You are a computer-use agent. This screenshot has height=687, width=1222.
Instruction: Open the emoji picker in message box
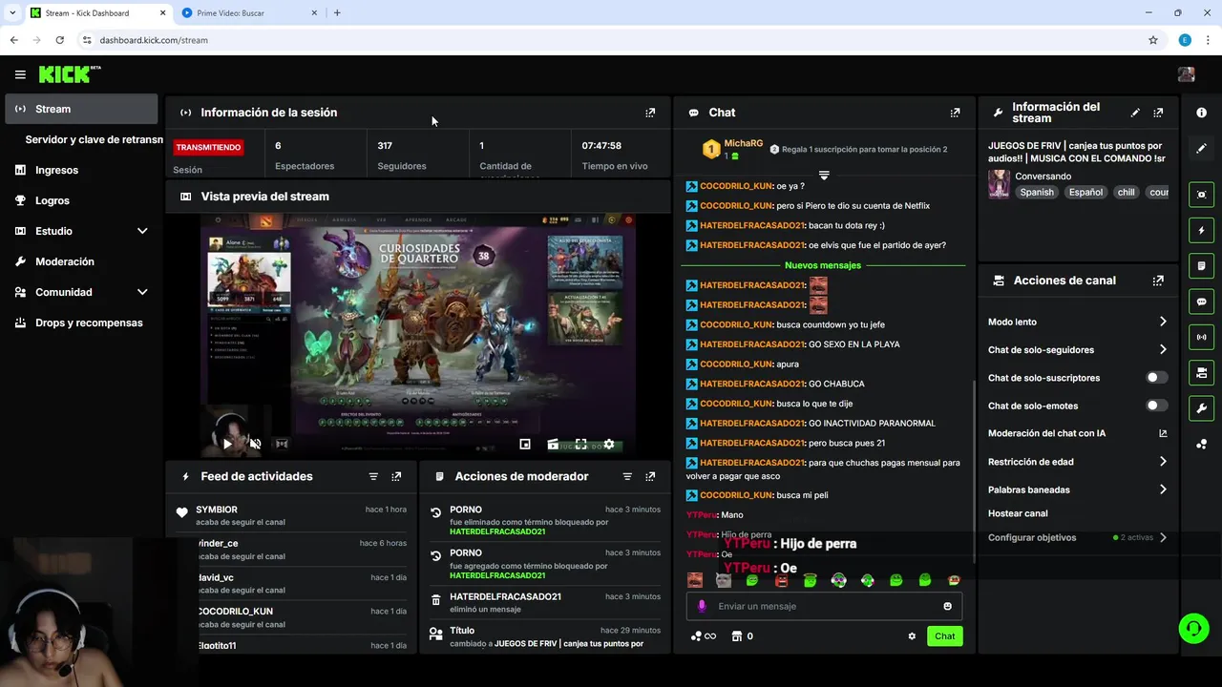coord(947,606)
